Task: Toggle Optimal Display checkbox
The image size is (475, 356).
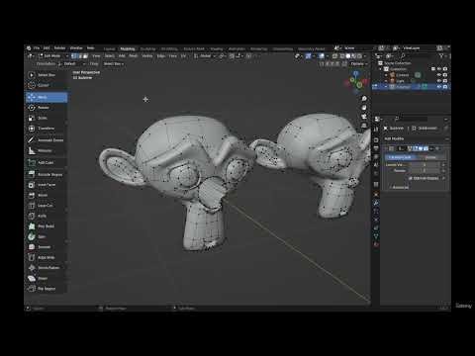Action: coord(411,178)
